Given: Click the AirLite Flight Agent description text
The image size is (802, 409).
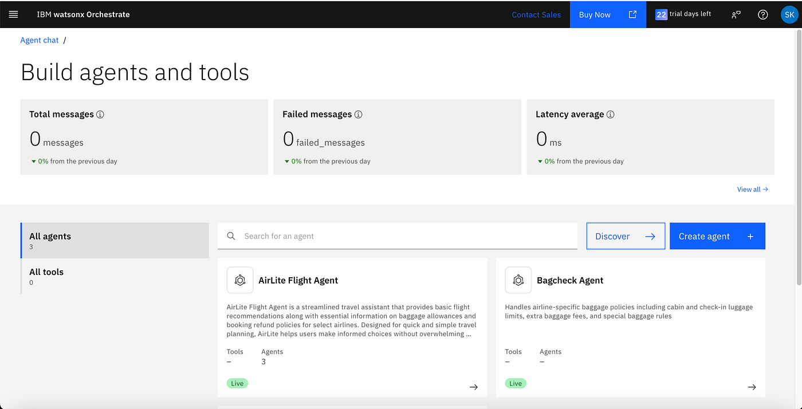Looking at the screenshot, I should 351,320.
